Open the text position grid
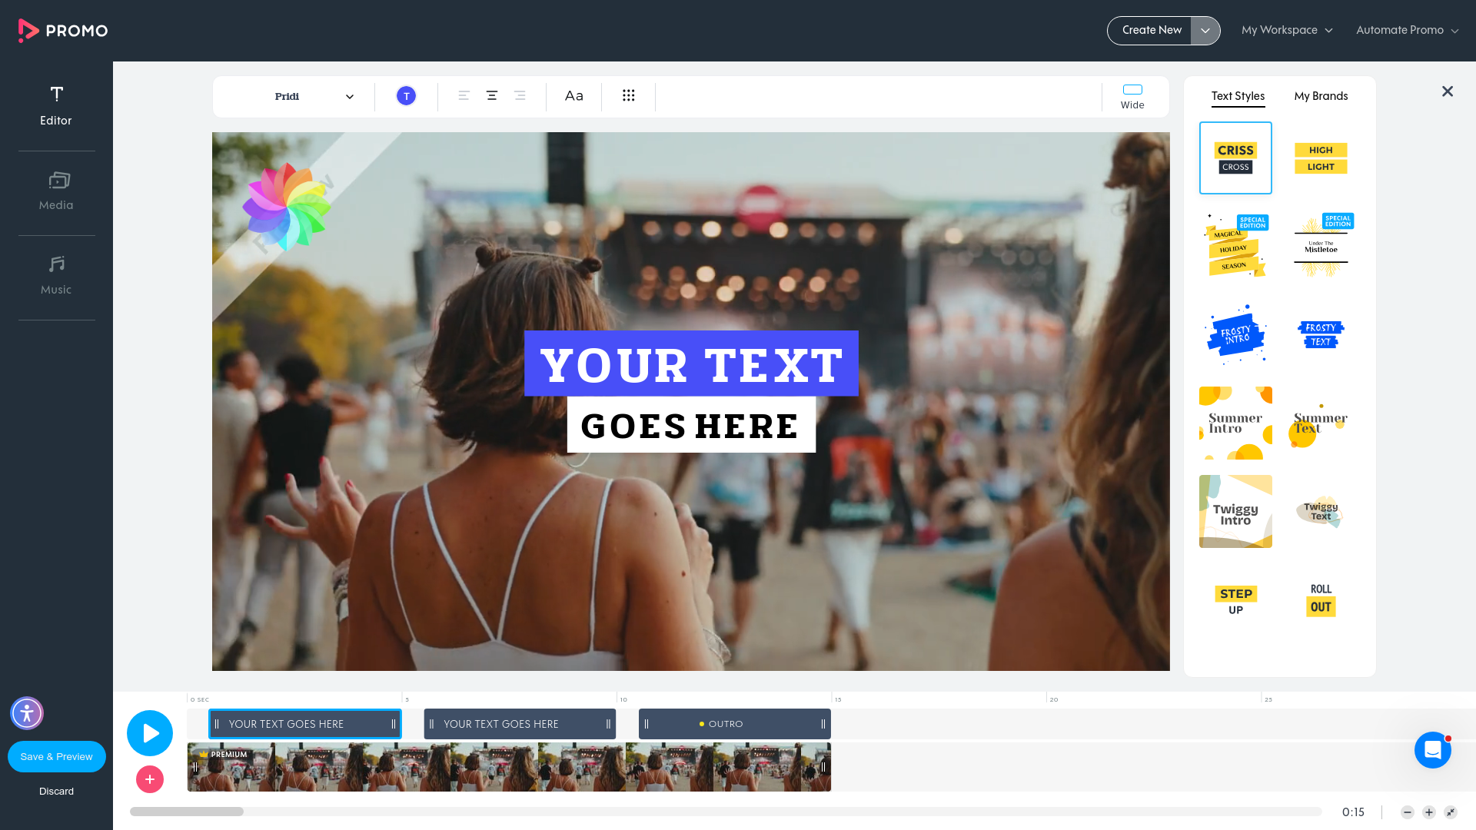 tap(629, 96)
